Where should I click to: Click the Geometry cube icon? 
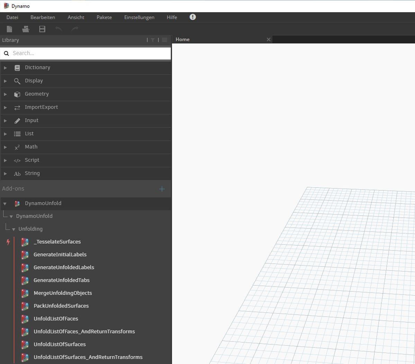point(17,94)
